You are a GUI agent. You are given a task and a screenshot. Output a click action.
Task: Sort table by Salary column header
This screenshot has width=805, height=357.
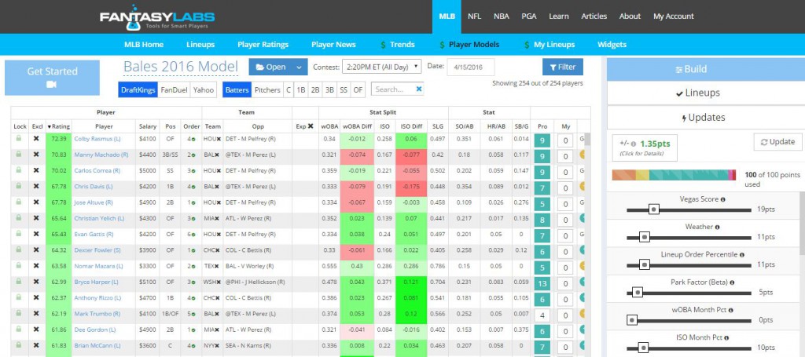[147, 126]
